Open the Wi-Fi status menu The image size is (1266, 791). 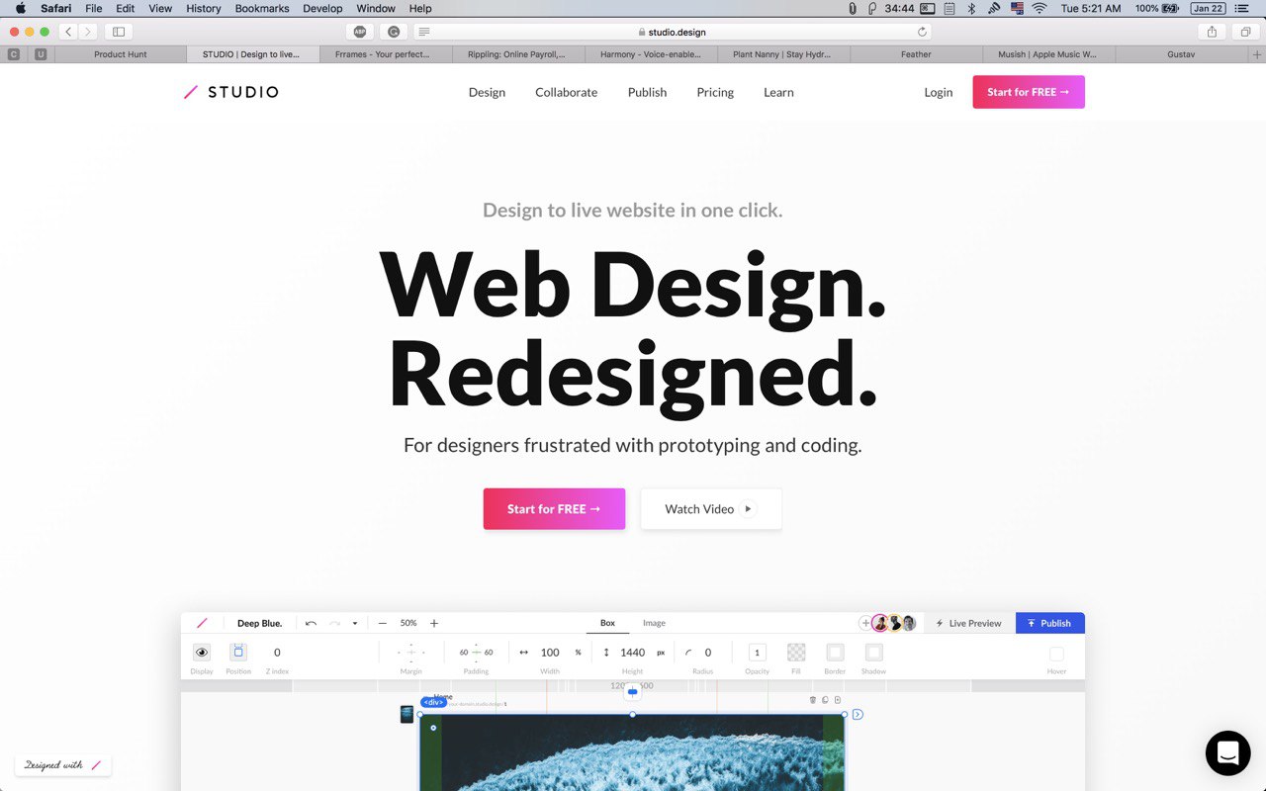(1040, 8)
